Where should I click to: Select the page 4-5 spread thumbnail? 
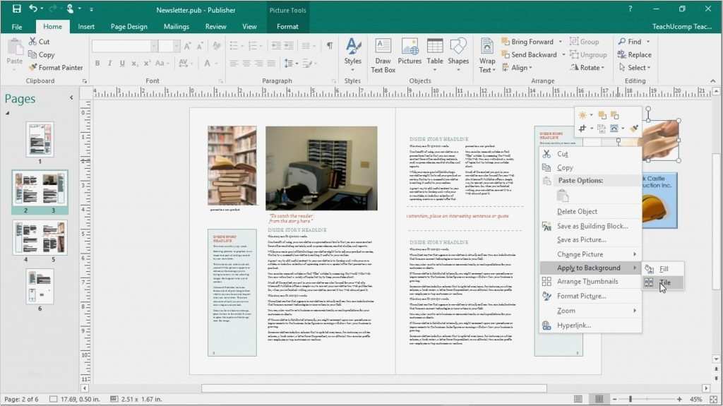(40, 237)
